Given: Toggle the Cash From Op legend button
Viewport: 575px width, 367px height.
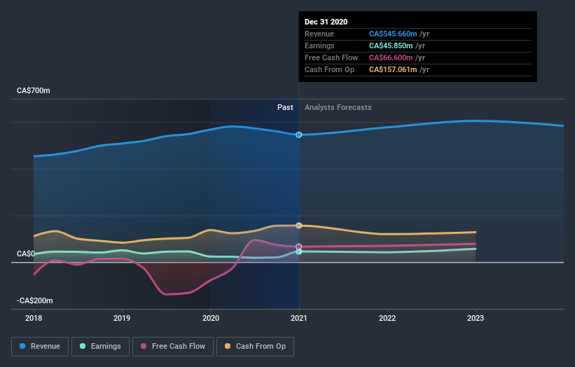Looking at the screenshot, I should [255, 347].
